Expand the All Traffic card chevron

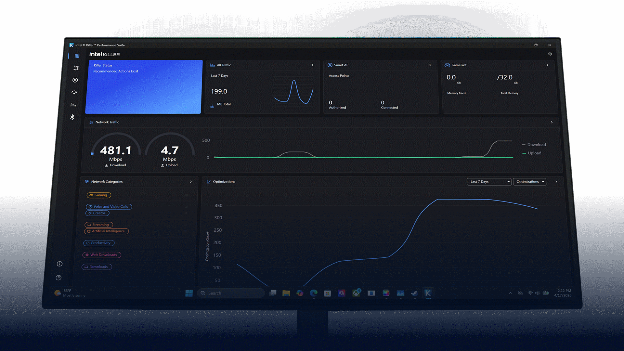[x=313, y=65]
